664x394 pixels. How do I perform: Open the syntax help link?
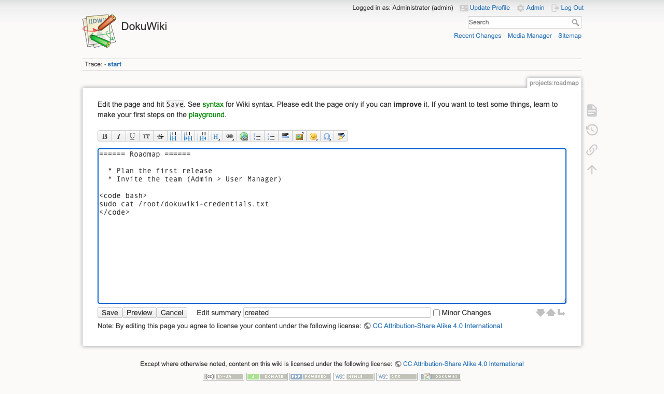(213, 104)
